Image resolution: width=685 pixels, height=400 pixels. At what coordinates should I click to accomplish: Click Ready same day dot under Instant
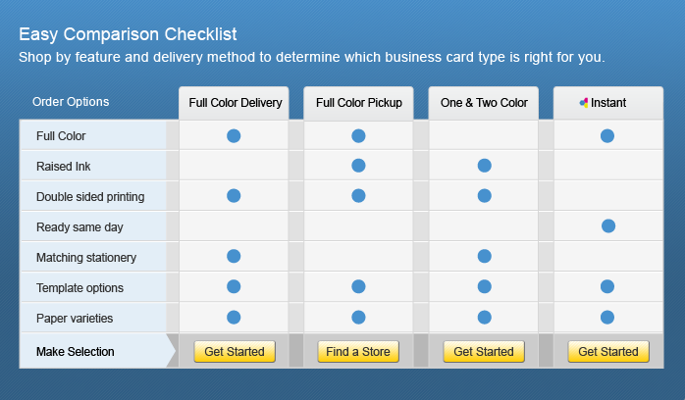pos(608,225)
